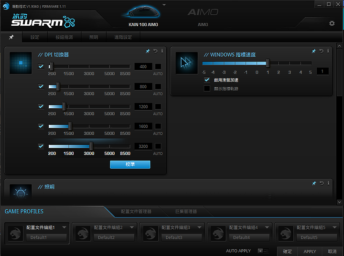Click the 校準 calibrate button
Screen dimensions: 344x256
(x=130, y=164)
